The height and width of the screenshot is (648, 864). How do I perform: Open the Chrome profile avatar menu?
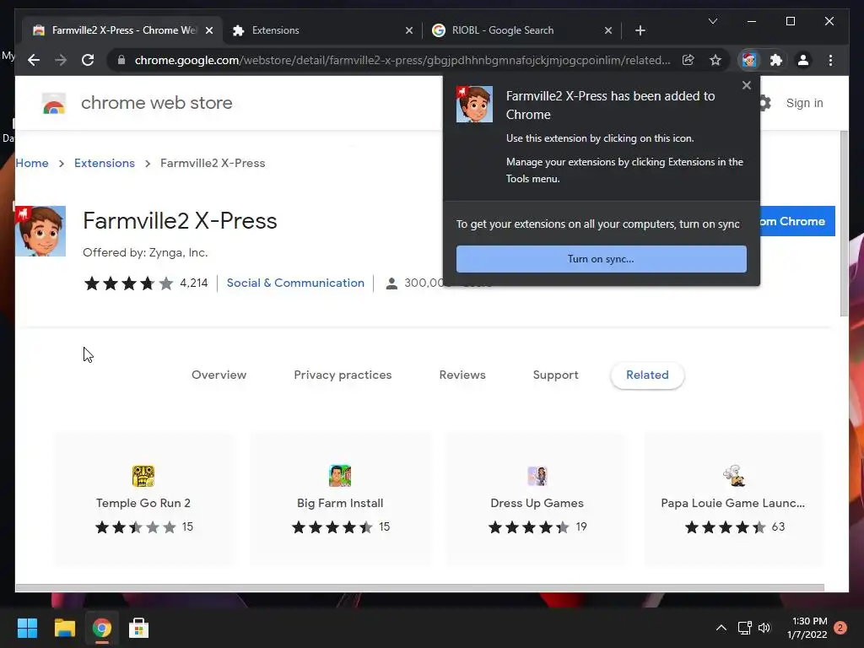(x=803, y=60)
